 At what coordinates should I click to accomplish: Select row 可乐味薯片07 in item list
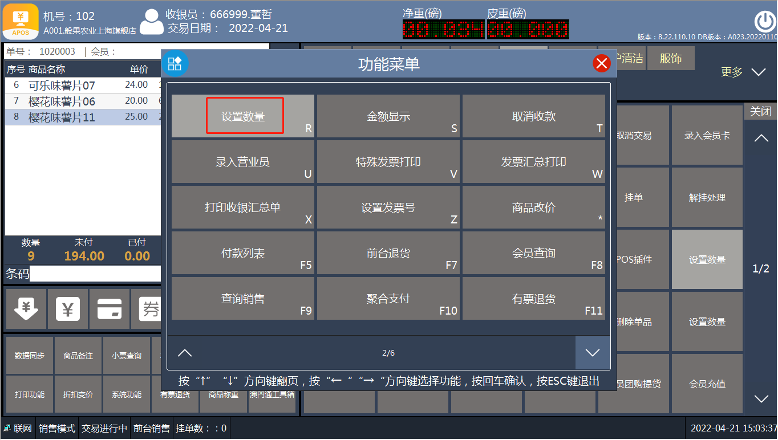[x=83, y=85]
